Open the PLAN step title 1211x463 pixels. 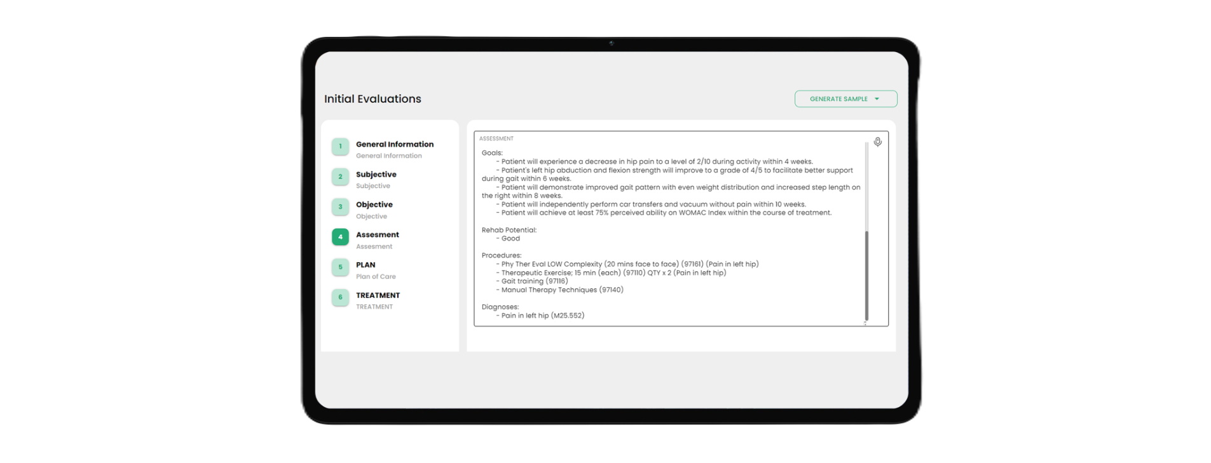366,265
